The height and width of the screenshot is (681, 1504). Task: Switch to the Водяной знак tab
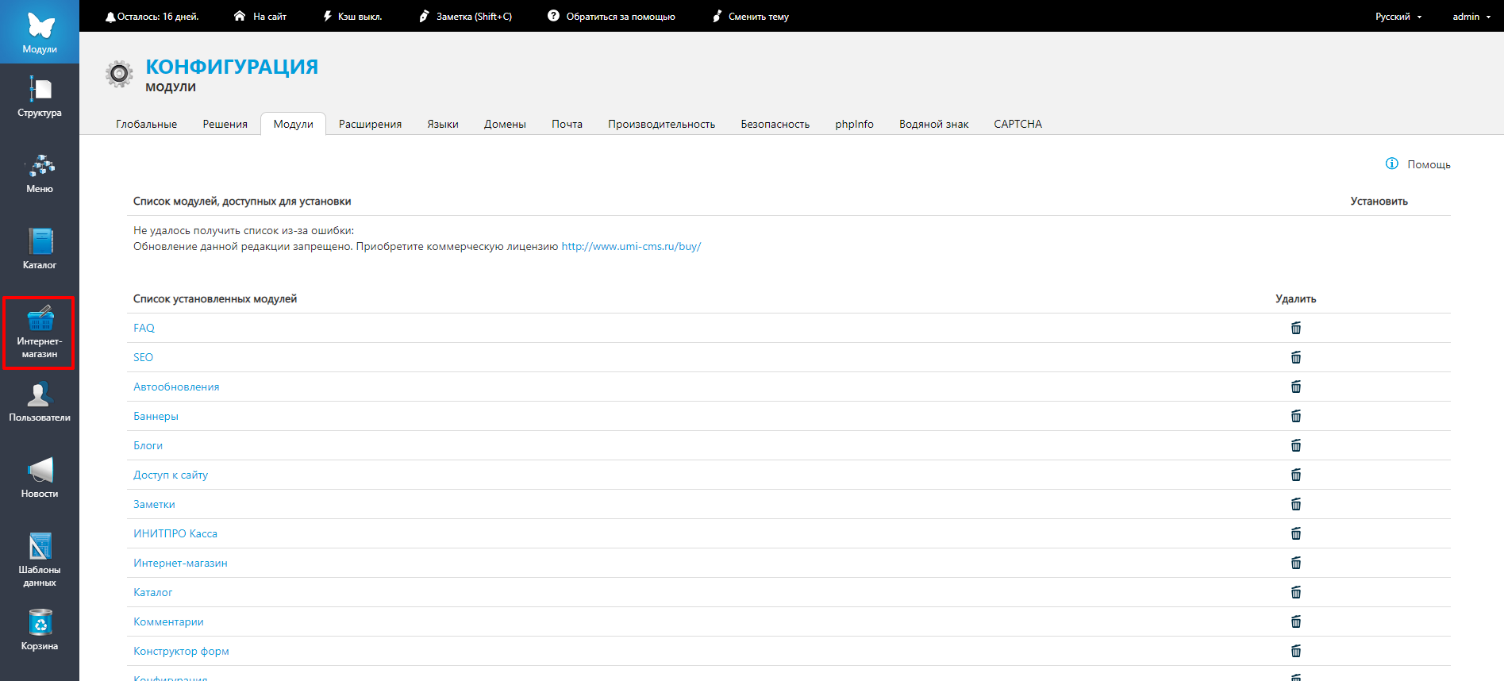934,124
